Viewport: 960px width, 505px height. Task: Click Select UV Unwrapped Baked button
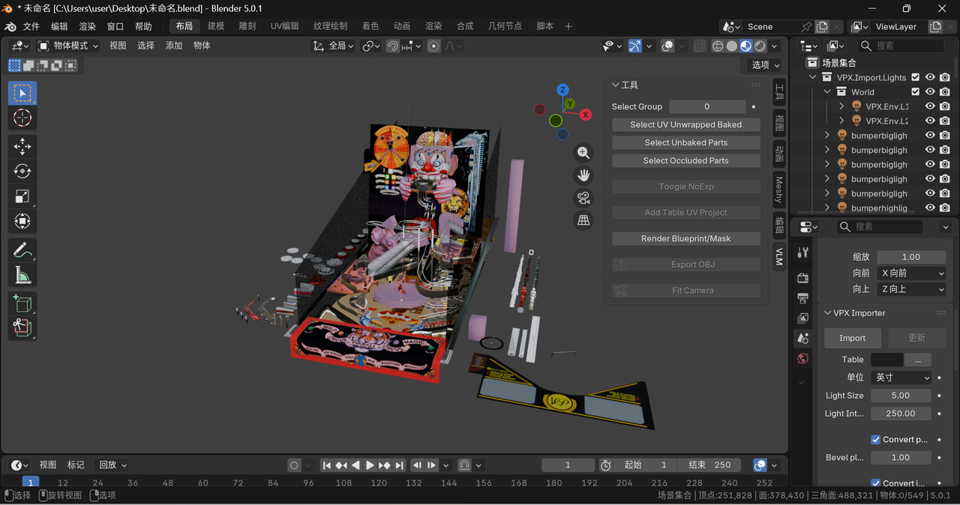click(685, 124)
